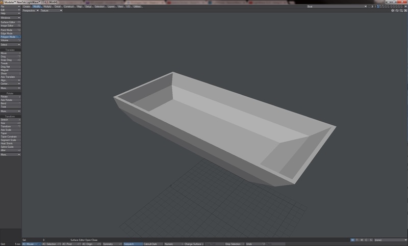Select the Jitter tool
This screenshot has height=246, width=408.
[10, 150]
